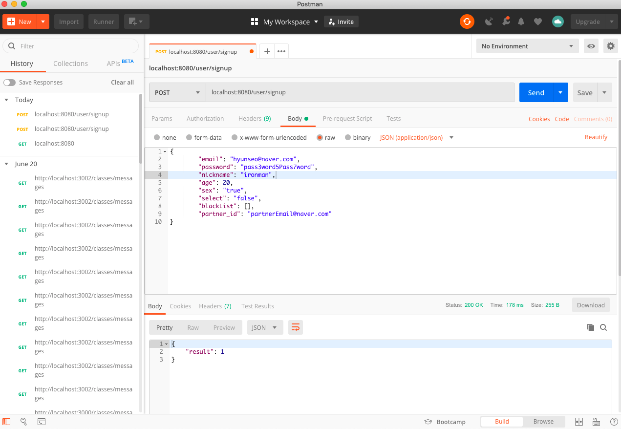The image size is (621, 429).
Task: Open Bootcamp in the status bar
Action: (x=445, y=422)
